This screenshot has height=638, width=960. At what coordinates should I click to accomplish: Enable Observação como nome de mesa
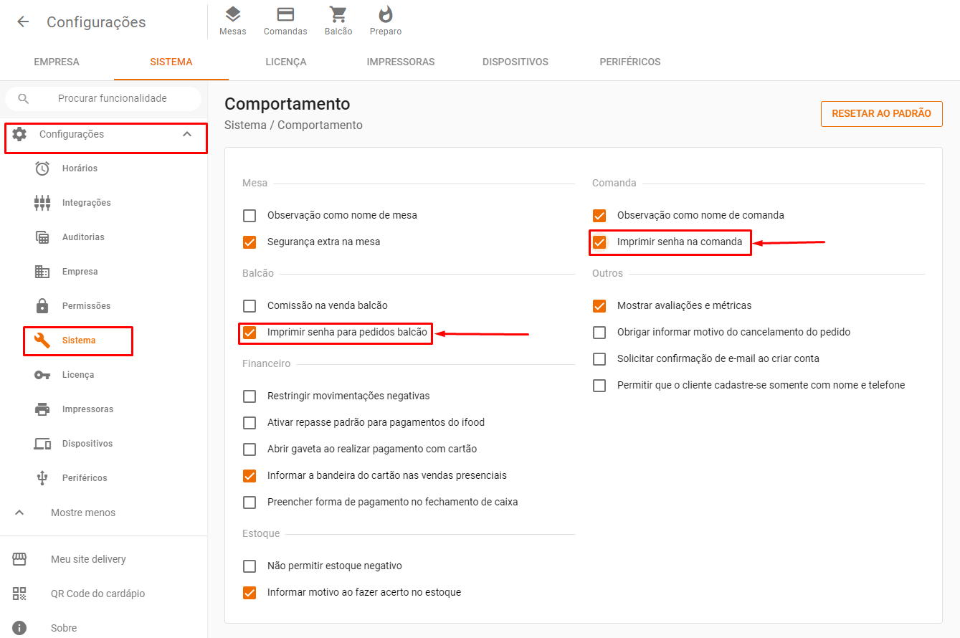249,216
